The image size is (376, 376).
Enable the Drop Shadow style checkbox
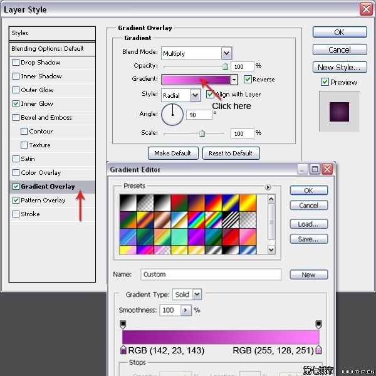pos(16,63)
